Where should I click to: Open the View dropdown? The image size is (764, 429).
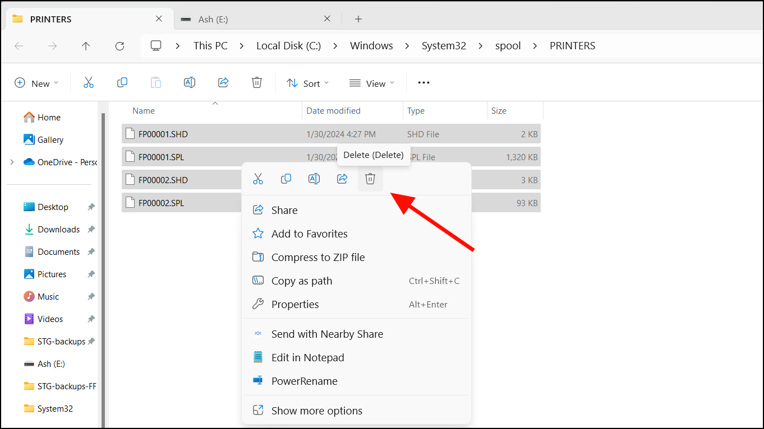coord(371,83)
